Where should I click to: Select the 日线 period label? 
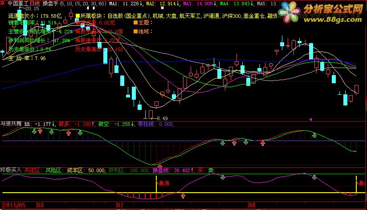click(x=34, y=4)
